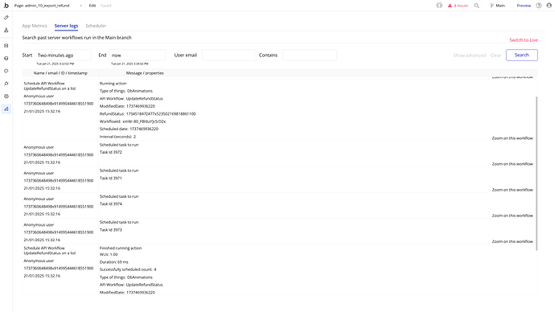
Task: Click the 'Running action' message text
Action: tap(113, 84)
